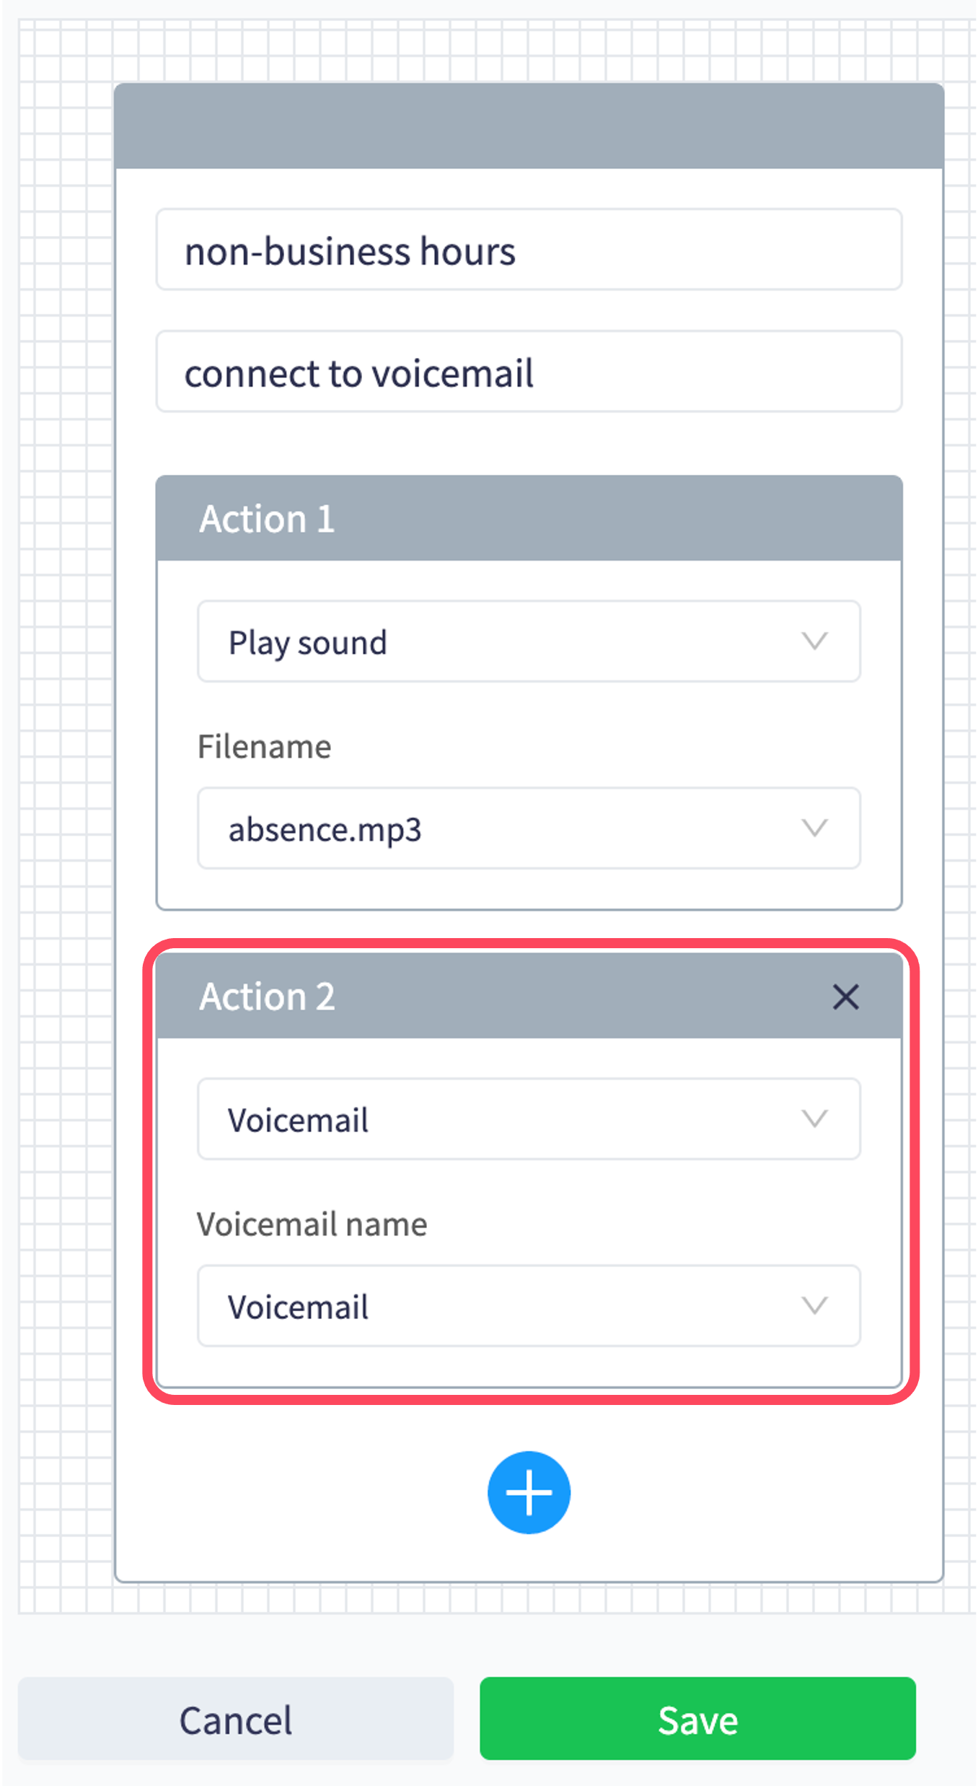Click the blank gray card header bar
The height and width of the screenshot is (1786, 978).
(529, 126)
